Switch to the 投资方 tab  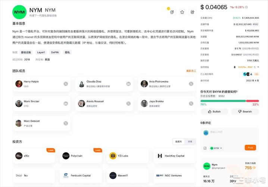(x=178, y=141)
